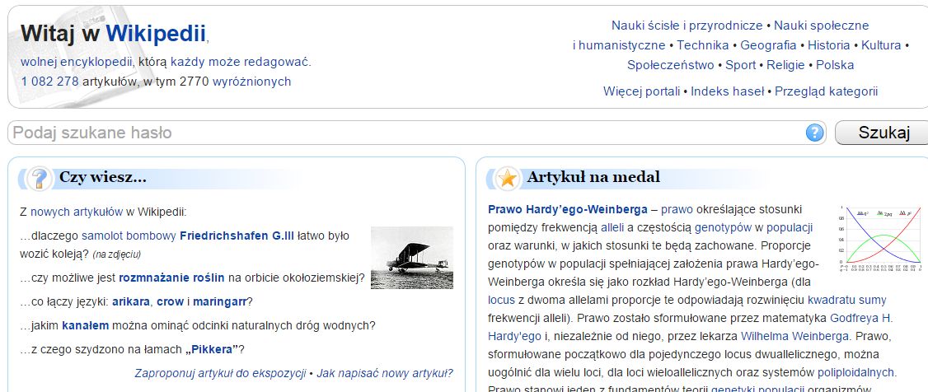The width and height of the screenshot is (928, 392).
Task: Follow the nowych artykułów link
Action: tap(77, 212)
